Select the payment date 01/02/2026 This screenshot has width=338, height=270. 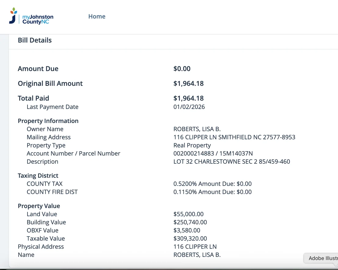tap(189, 107)
